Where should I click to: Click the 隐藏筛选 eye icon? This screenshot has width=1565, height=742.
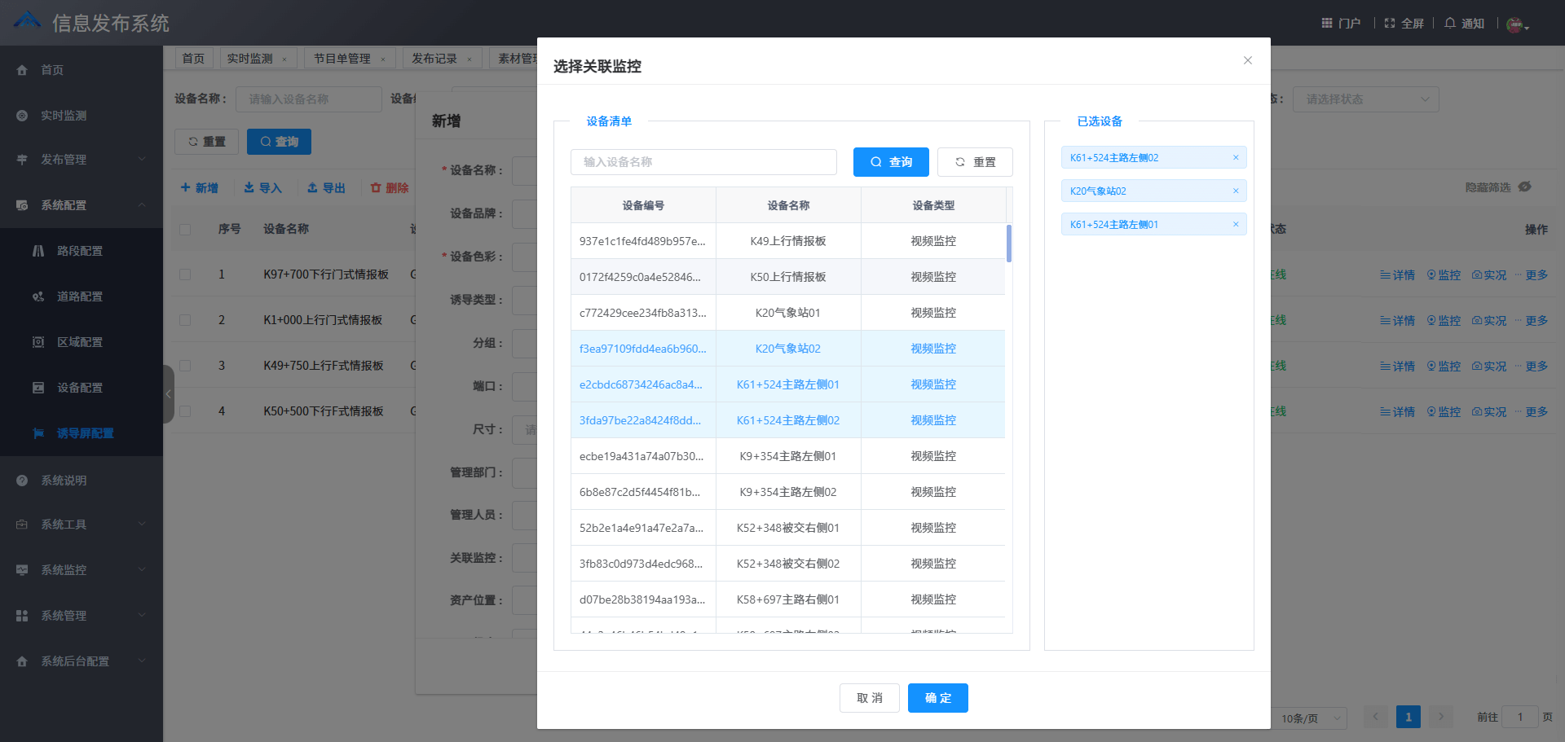1523,187
